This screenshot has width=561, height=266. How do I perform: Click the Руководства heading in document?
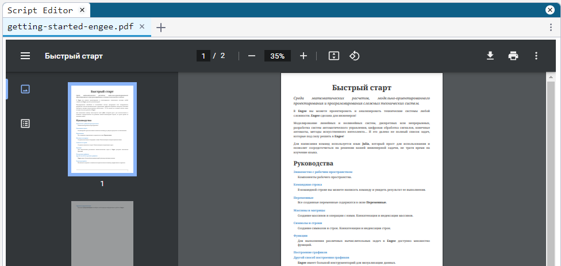tap(313, 163)
